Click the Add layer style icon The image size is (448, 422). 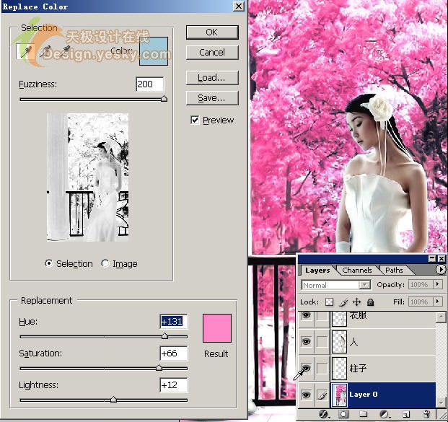[324, 414]
